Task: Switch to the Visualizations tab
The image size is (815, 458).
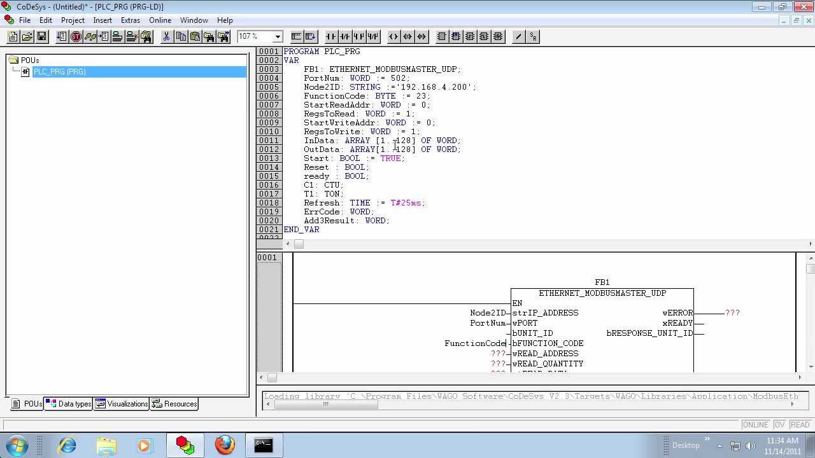Action: [x=122, y=404]
